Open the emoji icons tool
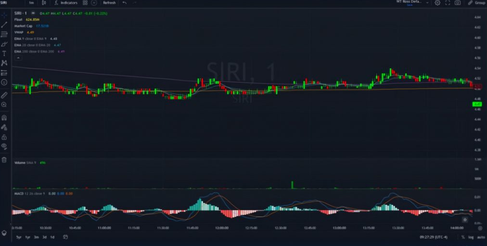The image size is (487, 246). pos(4,82)
